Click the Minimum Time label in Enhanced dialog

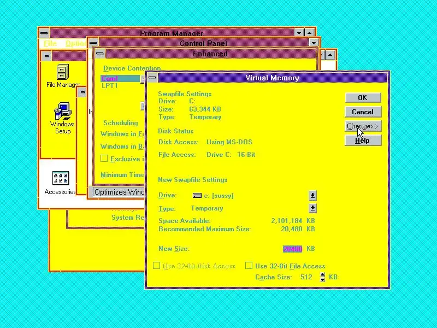click(122, 175)
